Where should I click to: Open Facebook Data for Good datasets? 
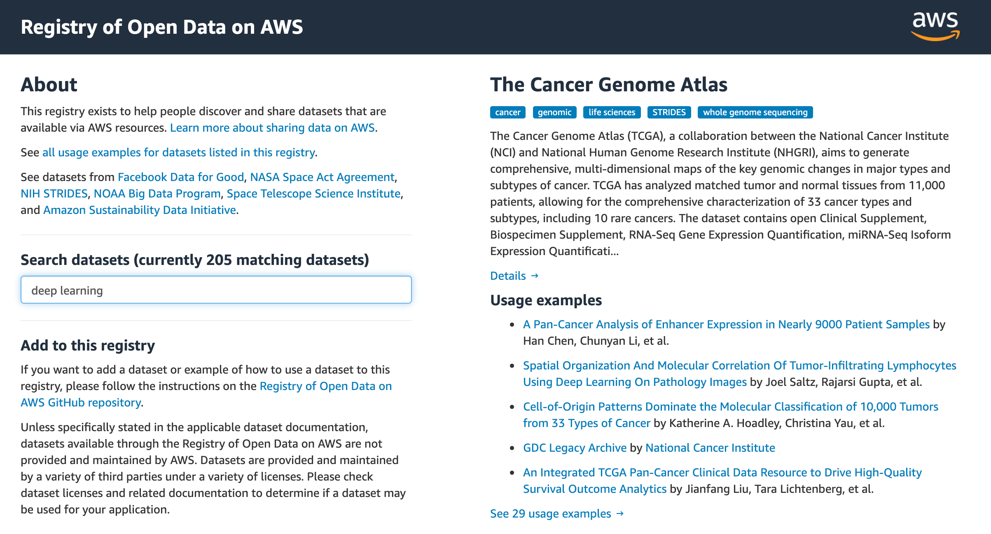click(x=181, y=177)
